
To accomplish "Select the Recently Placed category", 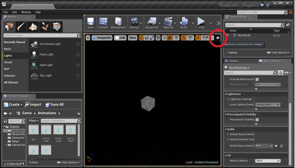I will 14,42.
